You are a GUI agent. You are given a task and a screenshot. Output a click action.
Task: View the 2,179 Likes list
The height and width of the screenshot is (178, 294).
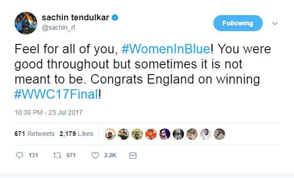point(76,134)
